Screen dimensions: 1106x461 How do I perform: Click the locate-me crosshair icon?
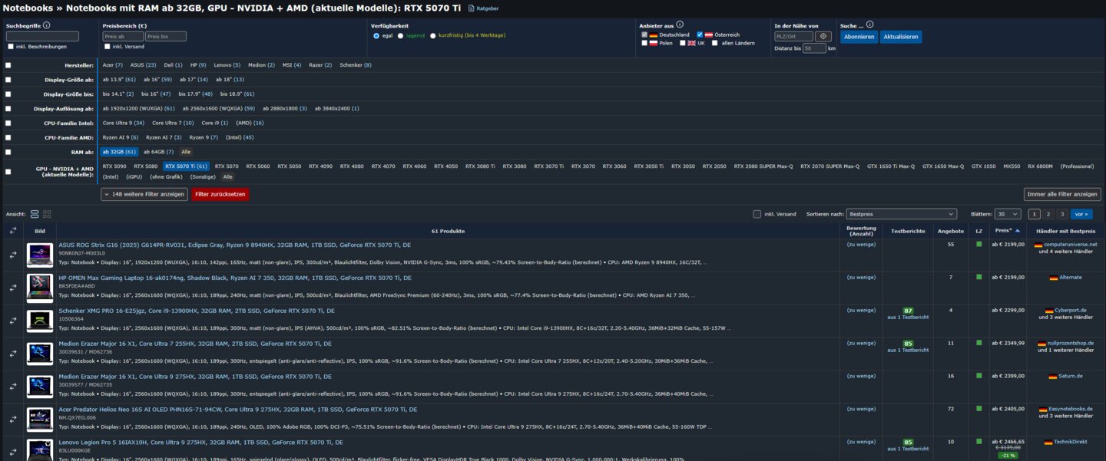823,36
